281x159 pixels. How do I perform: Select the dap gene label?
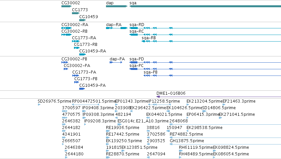tap(110, 3)
